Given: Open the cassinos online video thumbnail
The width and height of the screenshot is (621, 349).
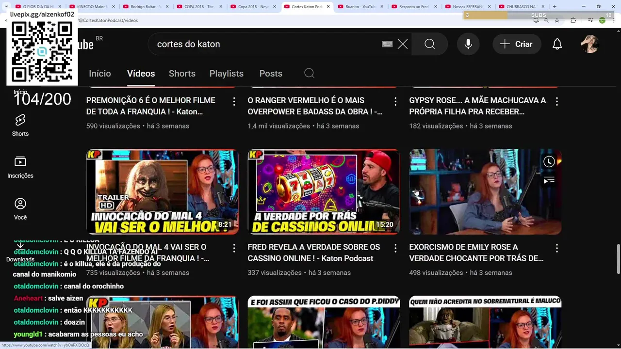Looking at the screenshot, I should 324,192.
